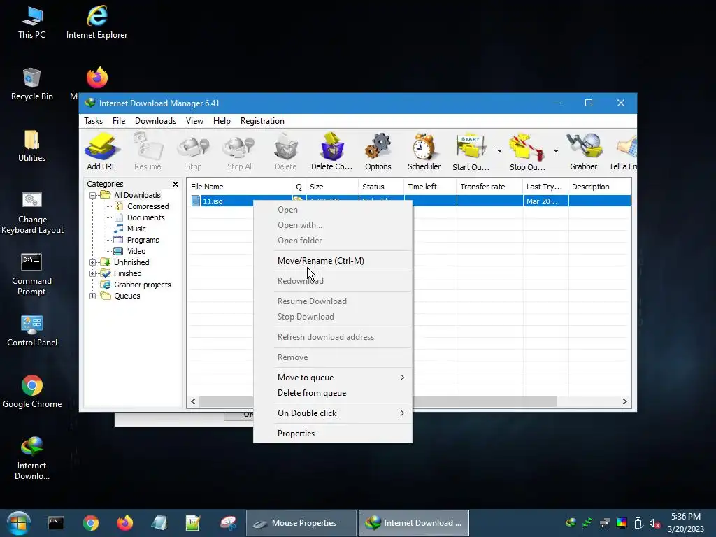Launch Chrome from the taskbar
The height and width of the screenshot is (537, 716).
[91, 523]
